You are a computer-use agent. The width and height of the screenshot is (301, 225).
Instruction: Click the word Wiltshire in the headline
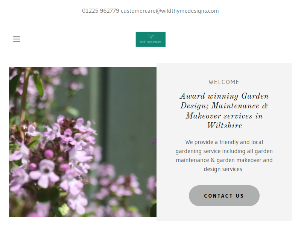pyautogui.click(x=224, y=126)
